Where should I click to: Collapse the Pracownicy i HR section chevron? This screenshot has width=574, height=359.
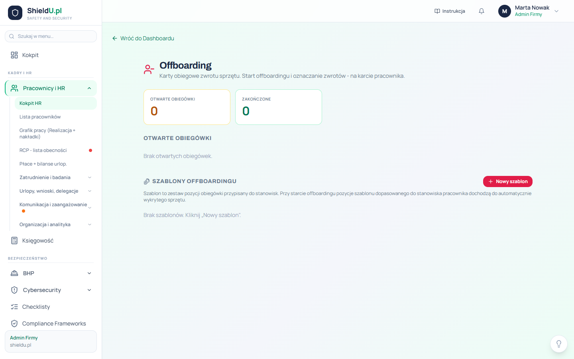coord(89,88)
